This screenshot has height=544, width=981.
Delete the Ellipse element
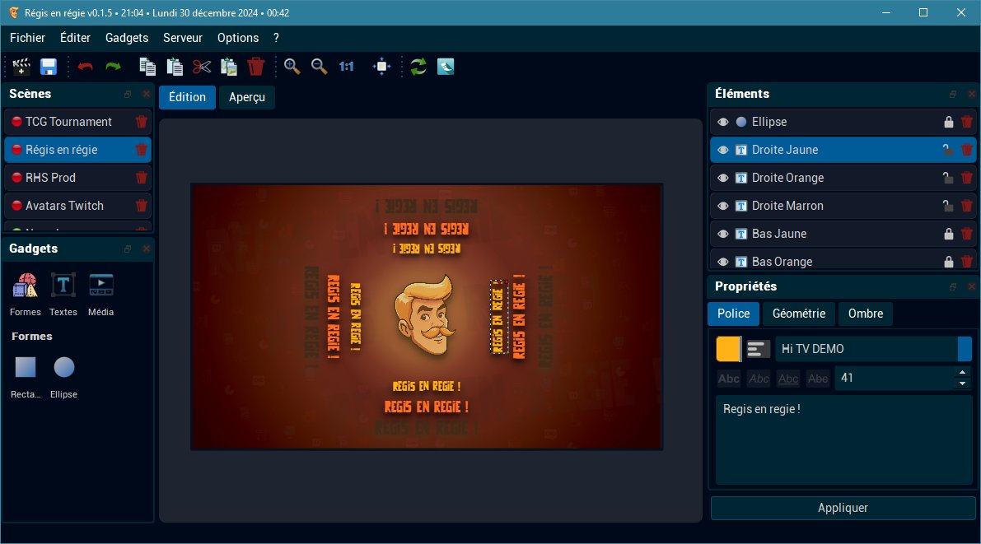pos(967,122)
